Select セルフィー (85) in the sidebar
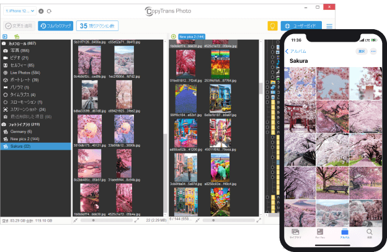Image resolution: width=387 pixels, height=252 pixels. 35,65
